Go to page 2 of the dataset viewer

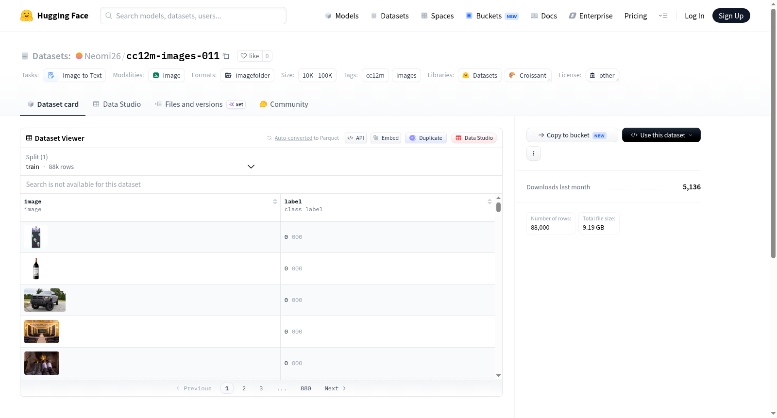[x=244, y=388]
